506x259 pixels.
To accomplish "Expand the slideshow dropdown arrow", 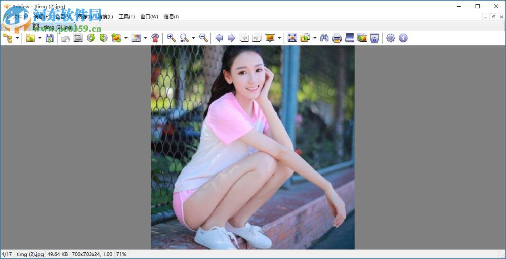I will tap(279, 38).
